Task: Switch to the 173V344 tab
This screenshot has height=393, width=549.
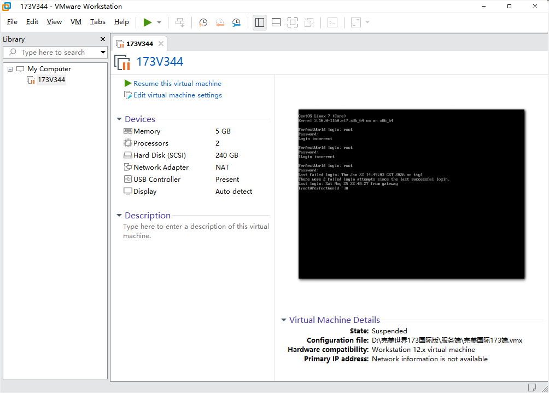Action: (139, 44)
